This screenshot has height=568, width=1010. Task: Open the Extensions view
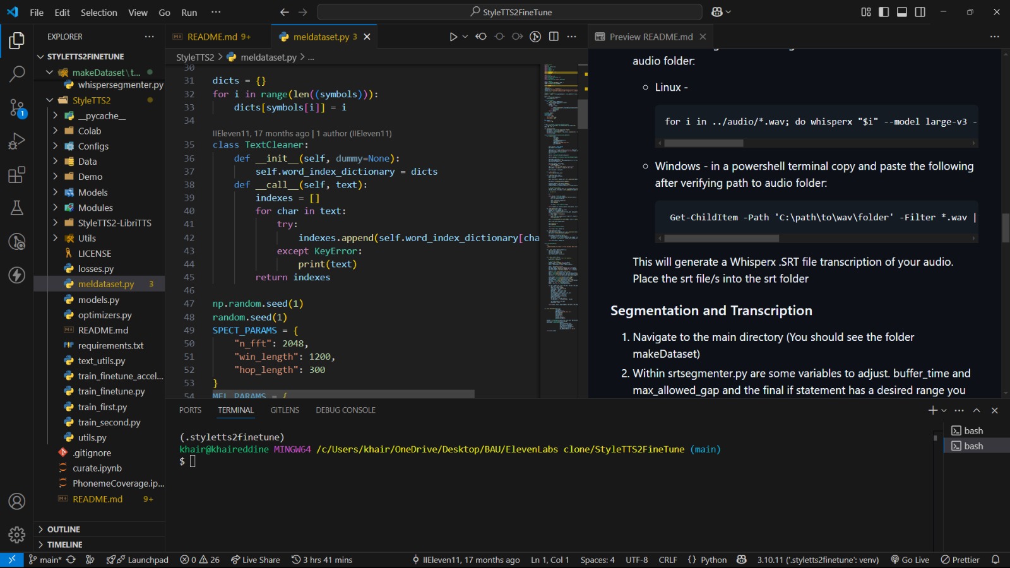click(17, 175)
